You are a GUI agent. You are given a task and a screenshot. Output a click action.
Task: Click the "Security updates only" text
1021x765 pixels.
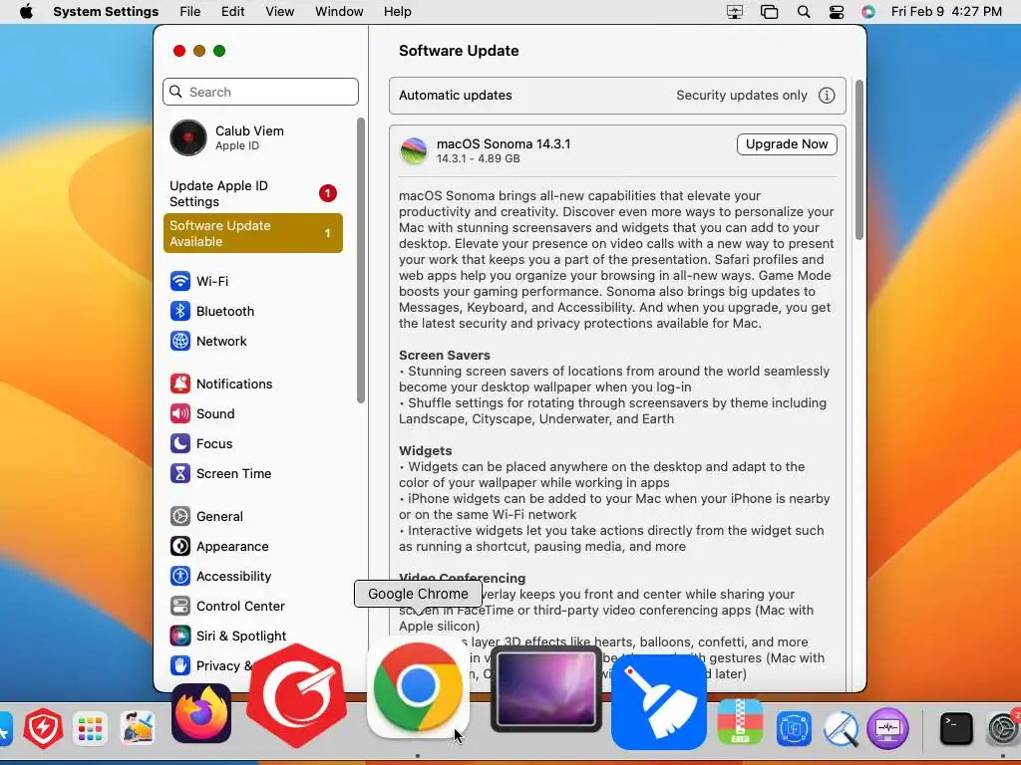[742, 96]
